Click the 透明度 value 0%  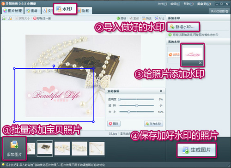pyautogui.click(x=161, y=99)
